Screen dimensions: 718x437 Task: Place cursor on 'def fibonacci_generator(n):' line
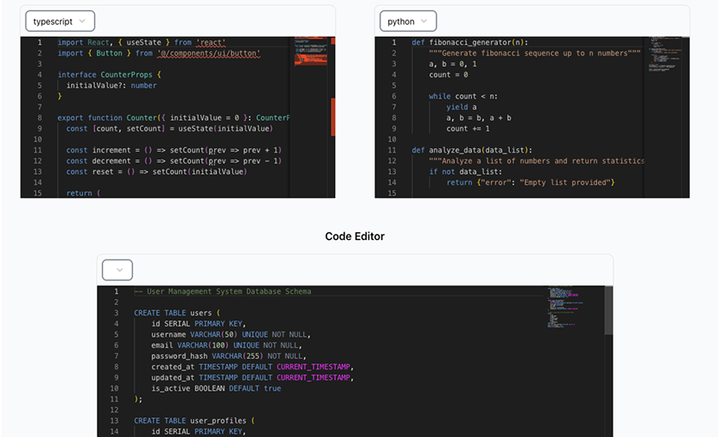pyautogui.click(x=470, y=42)
